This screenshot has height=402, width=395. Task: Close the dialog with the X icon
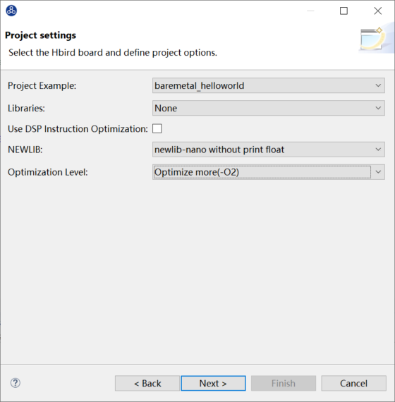tap(378, 11)
